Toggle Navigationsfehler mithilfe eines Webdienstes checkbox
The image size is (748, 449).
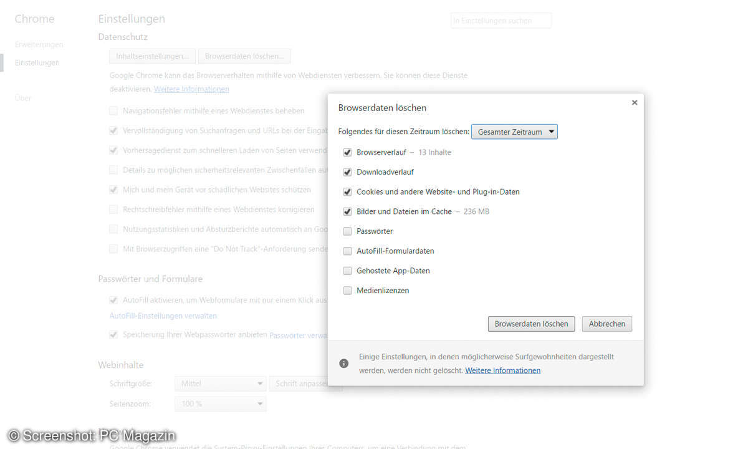[x=113, y=111]
